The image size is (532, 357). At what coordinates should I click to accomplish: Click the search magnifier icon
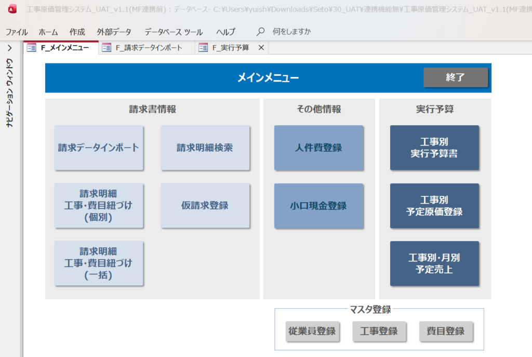[x=261, y=32]
